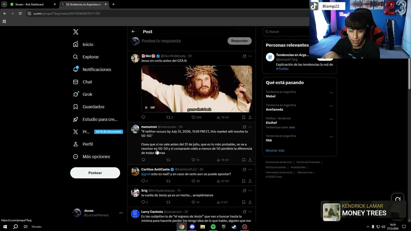Open Política de Privacidad footer link
This screenshot has height=231, width=411.
[308, 162]
